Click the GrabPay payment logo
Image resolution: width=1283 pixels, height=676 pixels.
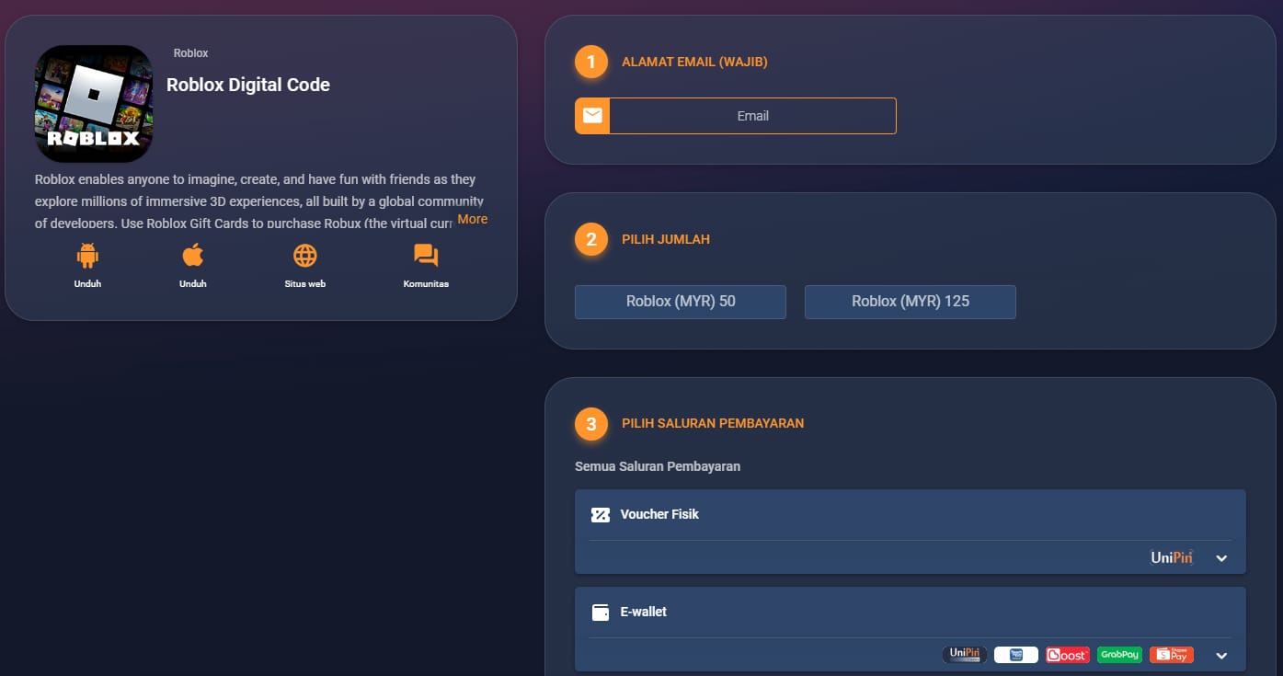1119,655
